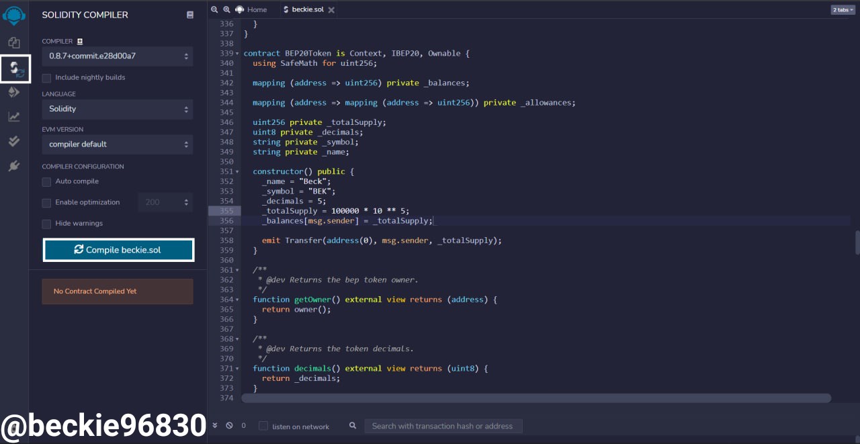Click the _totalSupply = 100000 line

pos(335,211)
